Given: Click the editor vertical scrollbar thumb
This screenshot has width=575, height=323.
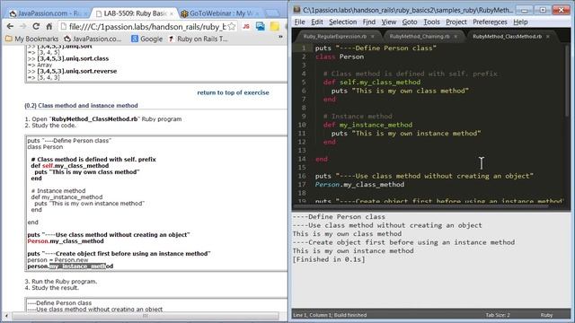Looking at the screenshot, I should click(567, 81).
